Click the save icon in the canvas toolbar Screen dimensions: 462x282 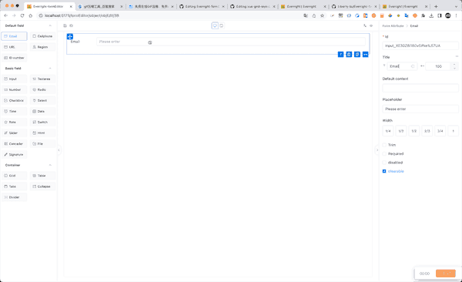(65, 25)
